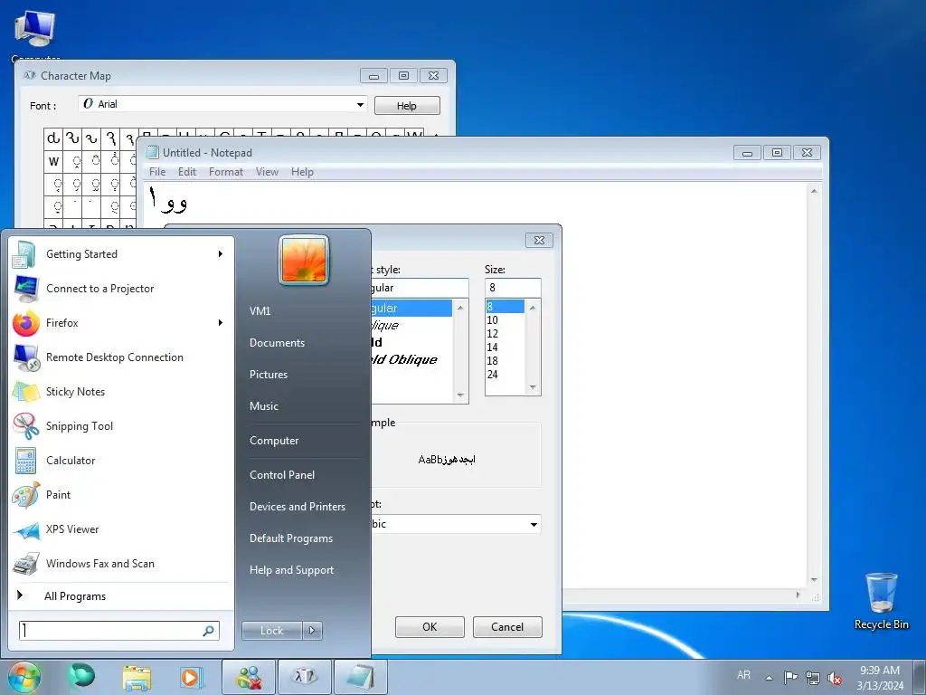
Task: Switch to Character Map taskbar button
Action: [305, 677]
